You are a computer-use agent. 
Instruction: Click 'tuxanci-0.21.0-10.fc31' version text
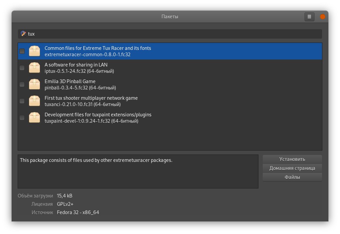(69, 104)
